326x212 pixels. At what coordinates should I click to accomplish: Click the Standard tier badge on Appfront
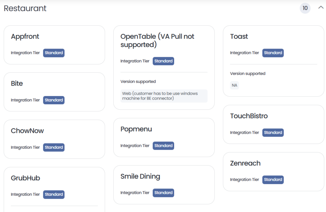click(x=54, y=53)
